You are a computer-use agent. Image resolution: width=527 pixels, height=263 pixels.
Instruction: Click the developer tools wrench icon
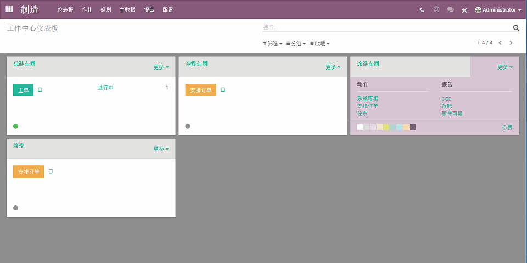(x=464, y=10)
